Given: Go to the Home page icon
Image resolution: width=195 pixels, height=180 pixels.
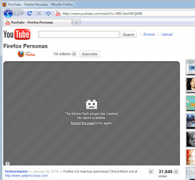Looking at the screenshot, I should 48,13.
